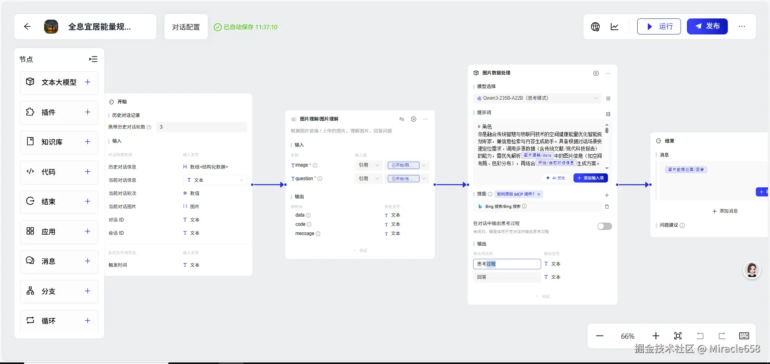This screenshot has height=364, width=770.
Task: Switch to the 对话配置 tab
Action: (186, 27)
